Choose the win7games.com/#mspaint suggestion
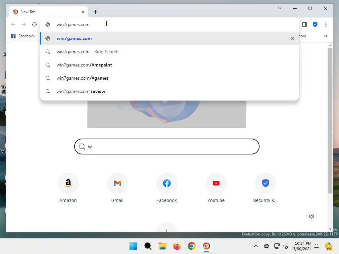 (170, 65)
